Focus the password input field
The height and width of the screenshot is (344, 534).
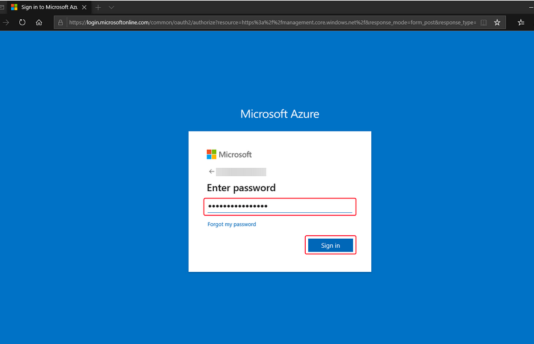pyautogui.click(x=279, y=207)
